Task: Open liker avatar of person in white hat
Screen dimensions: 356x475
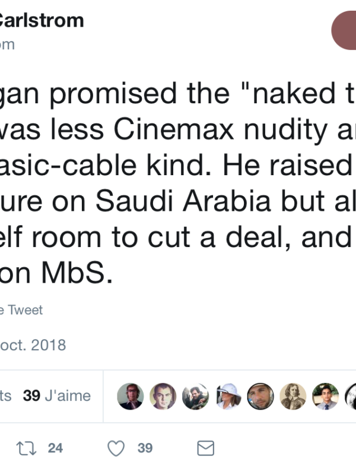Action: (228, 396)
